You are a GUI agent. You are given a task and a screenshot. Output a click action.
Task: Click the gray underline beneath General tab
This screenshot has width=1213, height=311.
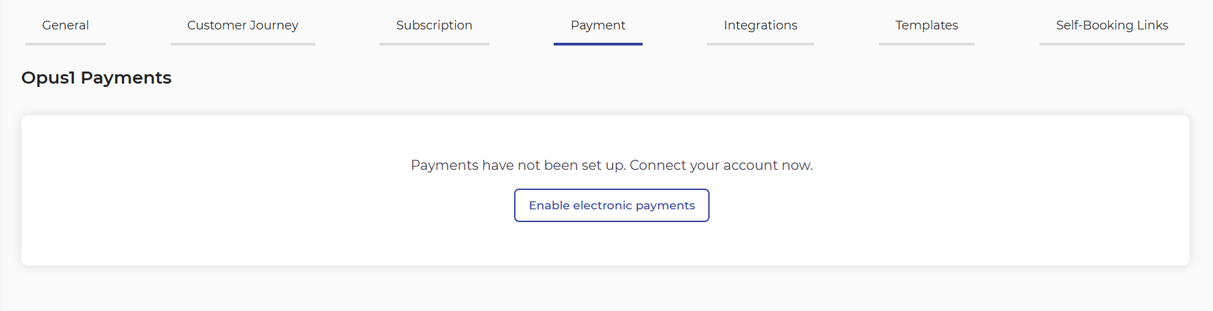click(x=66, y=44)
